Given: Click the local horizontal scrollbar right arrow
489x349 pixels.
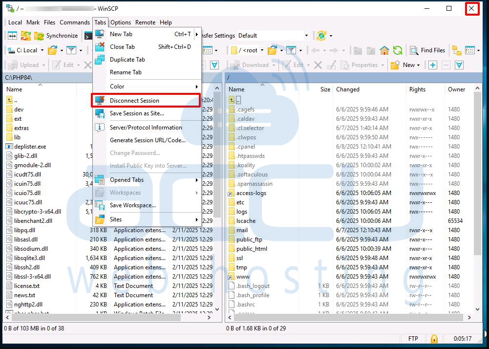Looking at the screenshot, I should pyautogui.click(x=209, y=317).
